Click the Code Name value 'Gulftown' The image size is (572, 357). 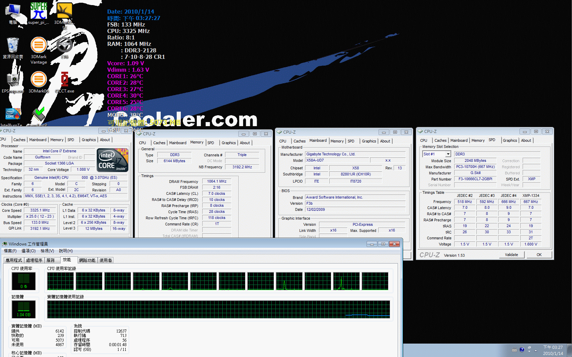[43, 157]
